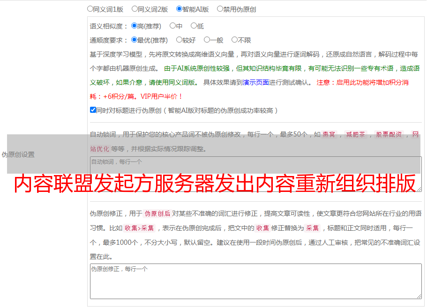Select the 同义词1版 radio option
This screenshot has height=308, width=427.
click(90, 9)
